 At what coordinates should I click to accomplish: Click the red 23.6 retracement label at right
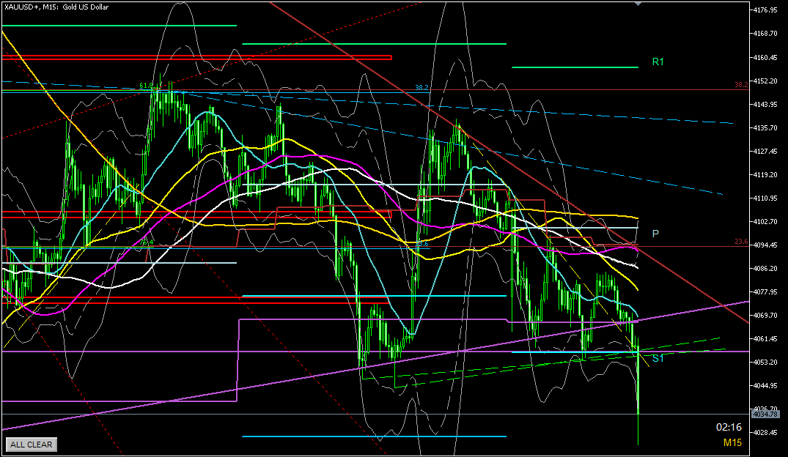coord(740,242)
